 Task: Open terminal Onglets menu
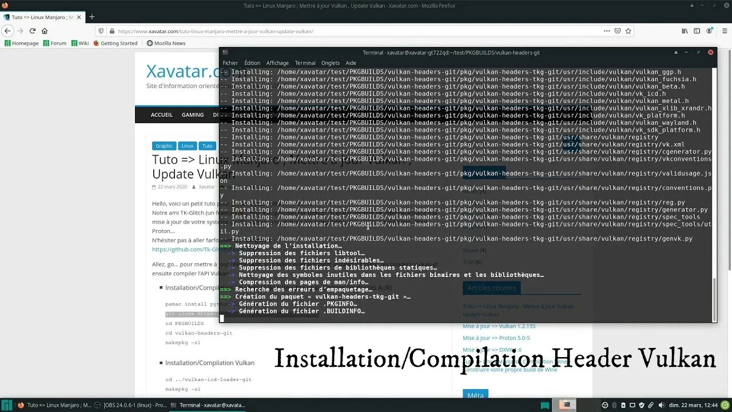click(x=331, y=63)
